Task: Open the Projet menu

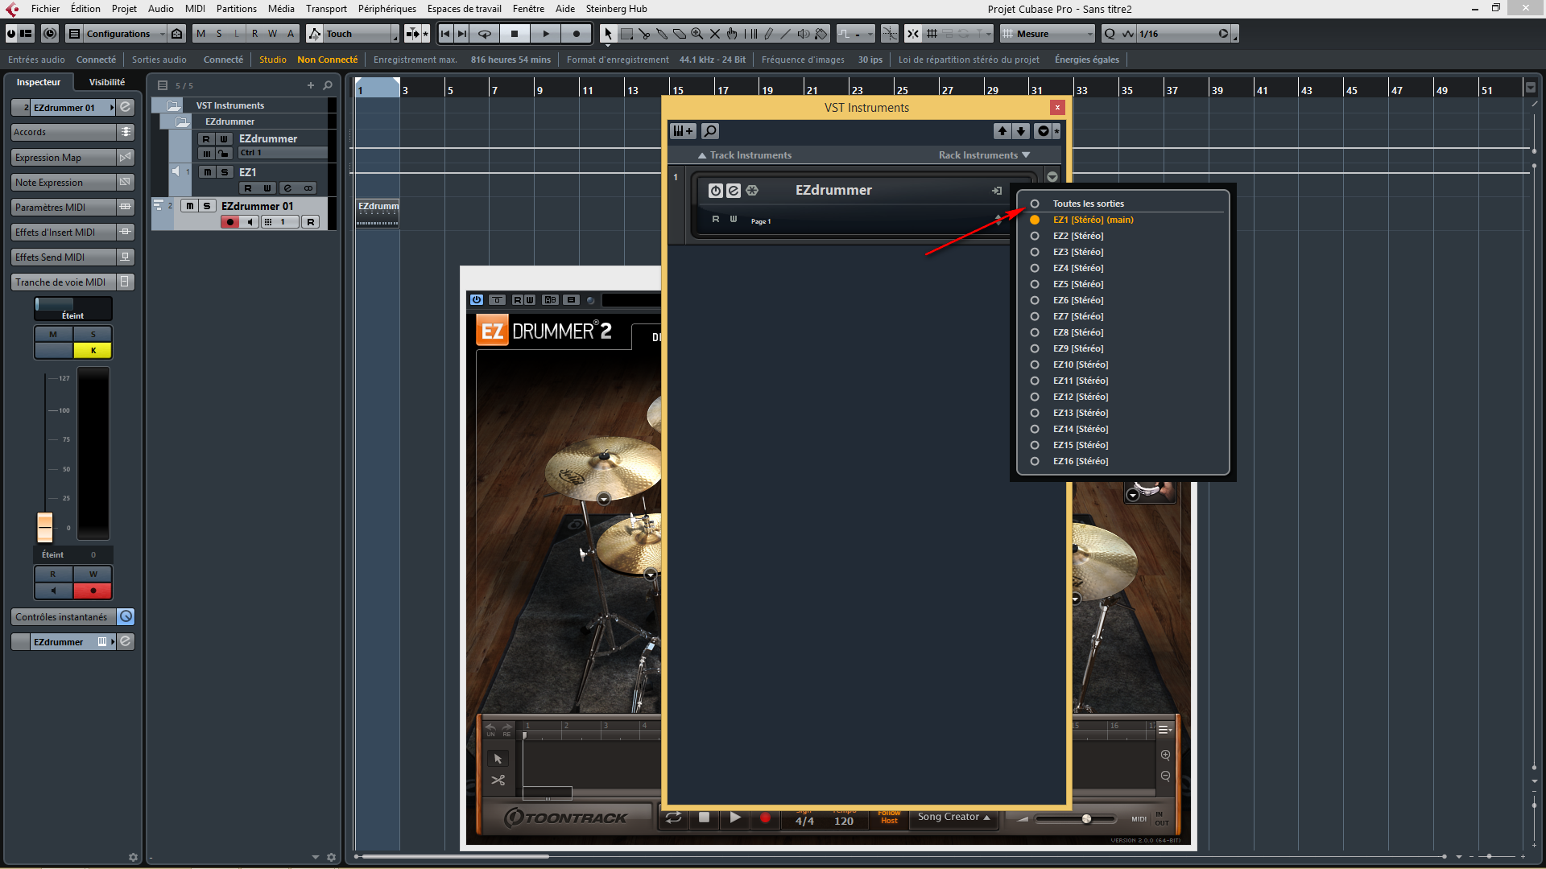Action: (x=124, y=9)
